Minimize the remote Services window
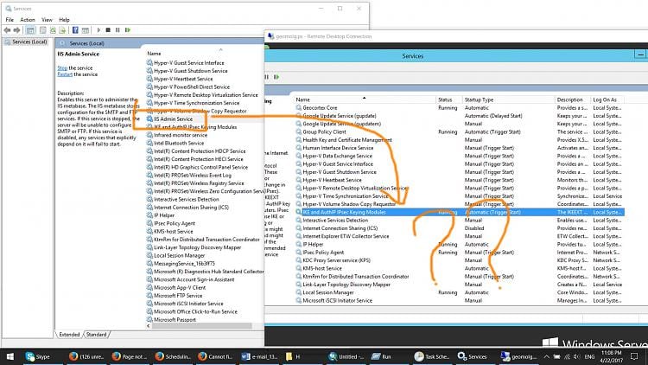Viewport: 648px width, 365px height. pyautogui.click(x=640, y=54)
